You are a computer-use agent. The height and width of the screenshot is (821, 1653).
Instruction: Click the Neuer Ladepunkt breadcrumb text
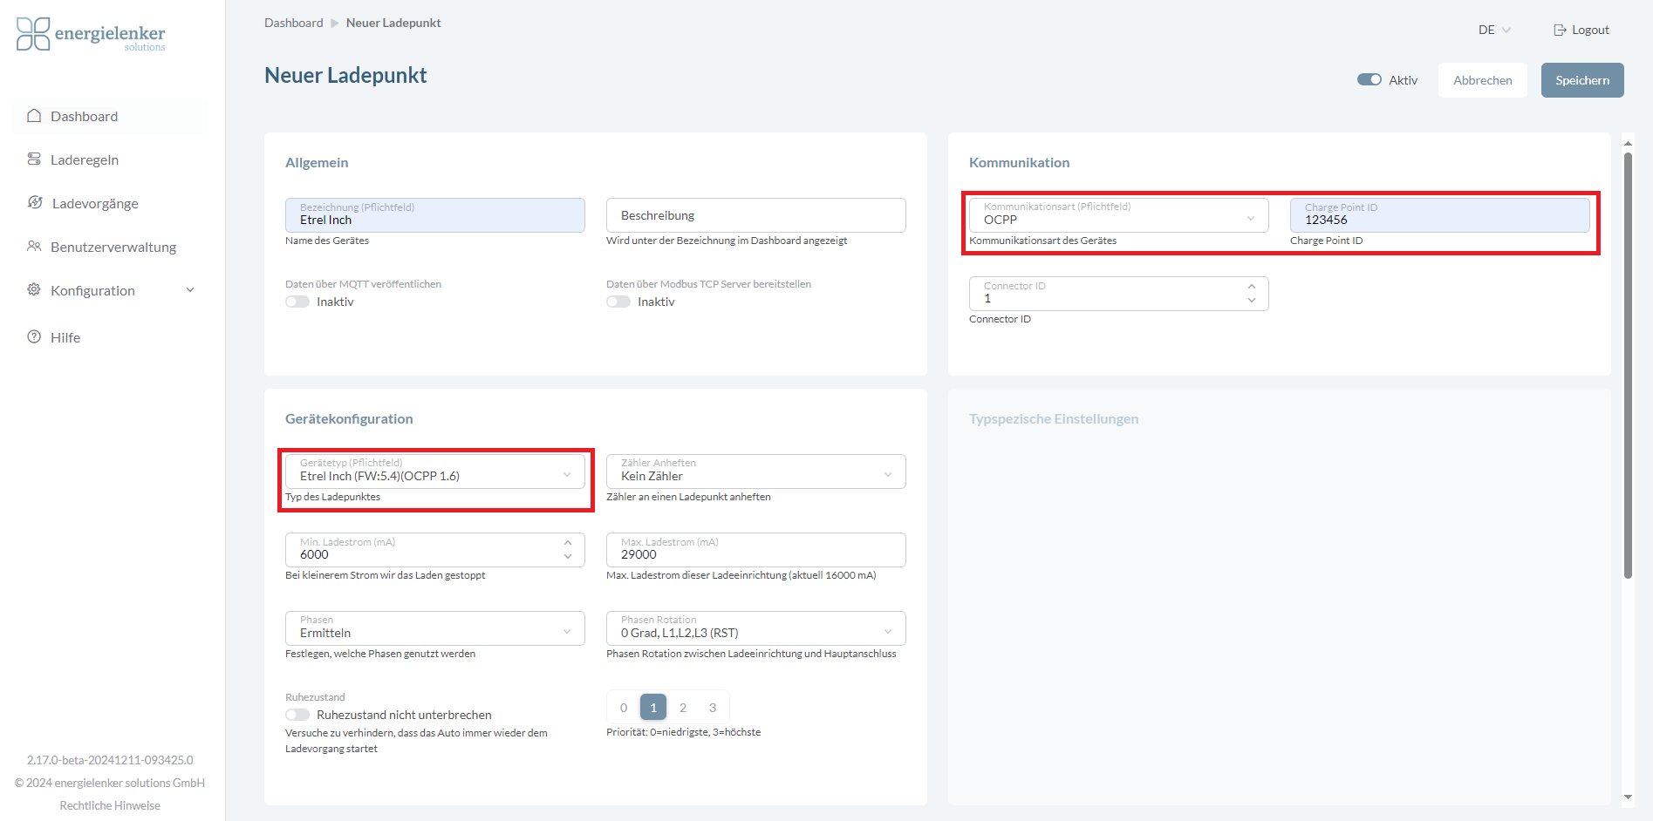point(393,23)
